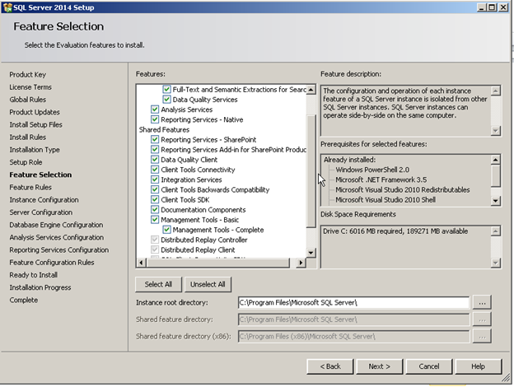Click Features list scroll left arrow

[x=141, y=263]
